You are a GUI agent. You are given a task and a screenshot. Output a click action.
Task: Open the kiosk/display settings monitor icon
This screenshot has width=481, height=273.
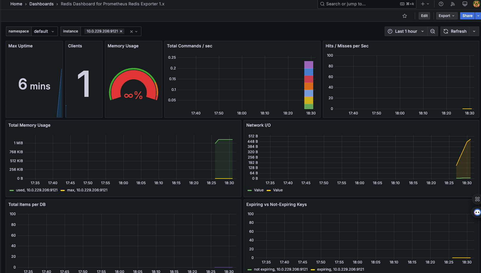(x=465, y=4)
